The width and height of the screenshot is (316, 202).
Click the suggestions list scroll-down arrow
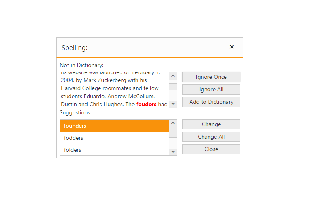point(173,151)
